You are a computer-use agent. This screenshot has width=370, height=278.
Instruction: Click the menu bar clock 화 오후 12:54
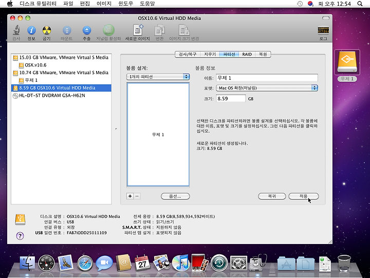(x=334, y=4)
